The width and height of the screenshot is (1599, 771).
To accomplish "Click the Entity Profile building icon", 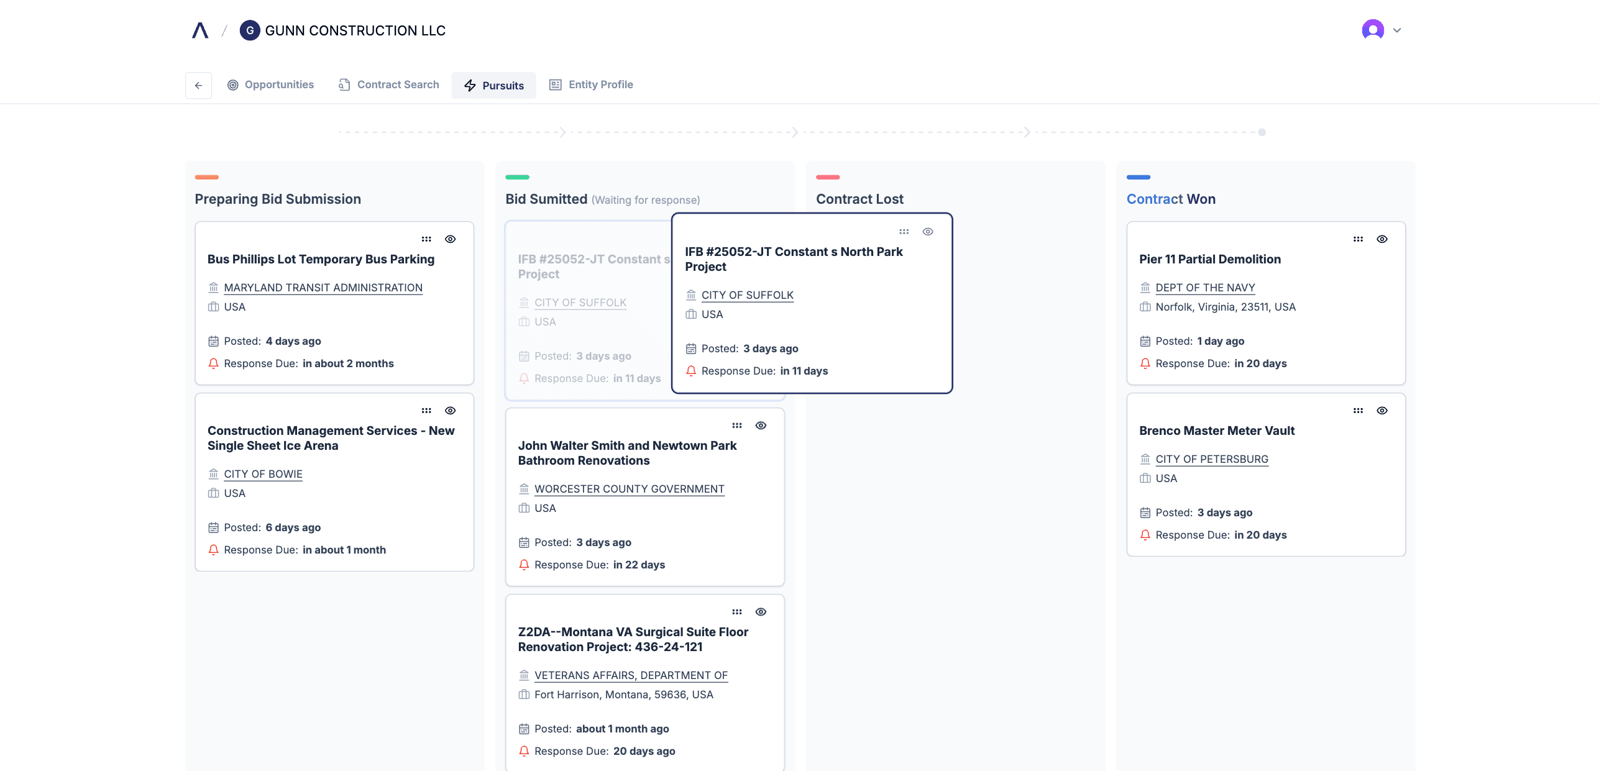I will (555, 84).
